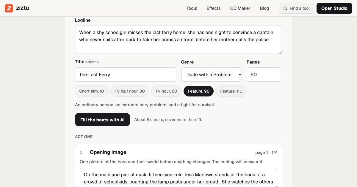Click the magnifier icon in Find a tool
Screen dimensions: 357x187
click(x=285, y=8)
